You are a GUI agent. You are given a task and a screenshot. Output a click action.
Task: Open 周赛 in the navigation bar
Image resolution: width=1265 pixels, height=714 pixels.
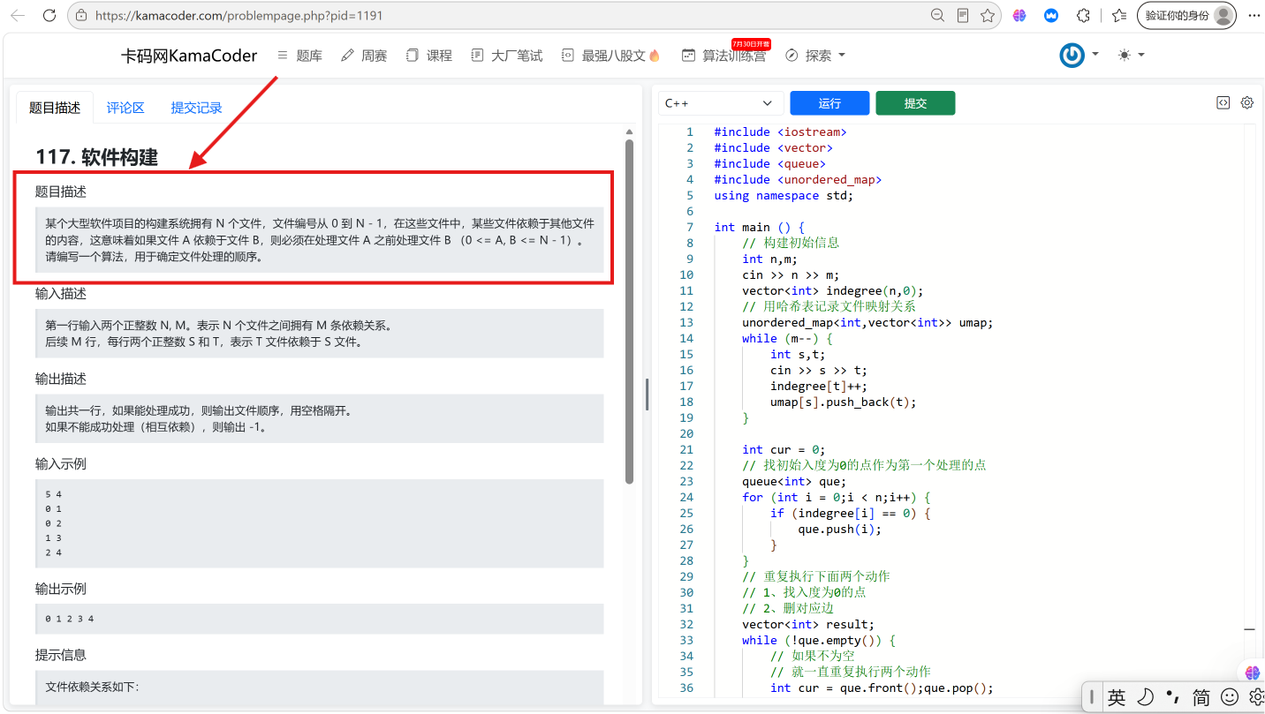[x=364, y=56]
